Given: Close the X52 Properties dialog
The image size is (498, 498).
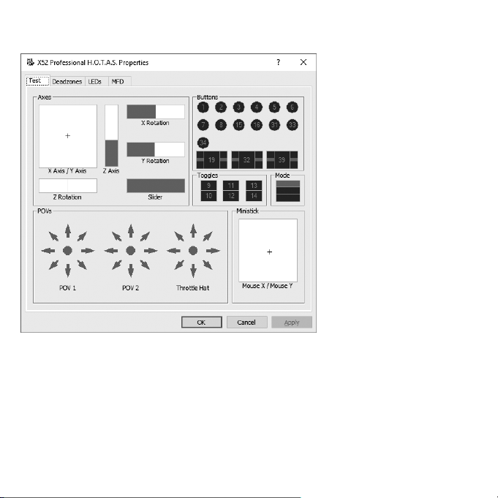Looking at the screenshot, I should tap(303, 62).
